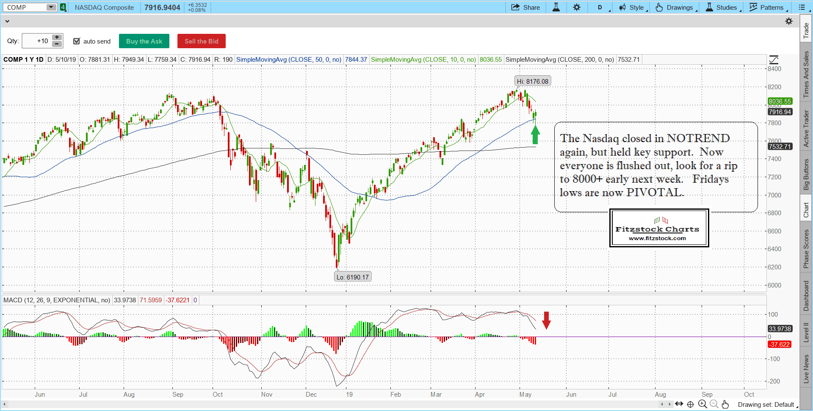Click the Buy the Ask button
Image resolution: width=813 pixels, height=411 pixels.
pos(144,41)
